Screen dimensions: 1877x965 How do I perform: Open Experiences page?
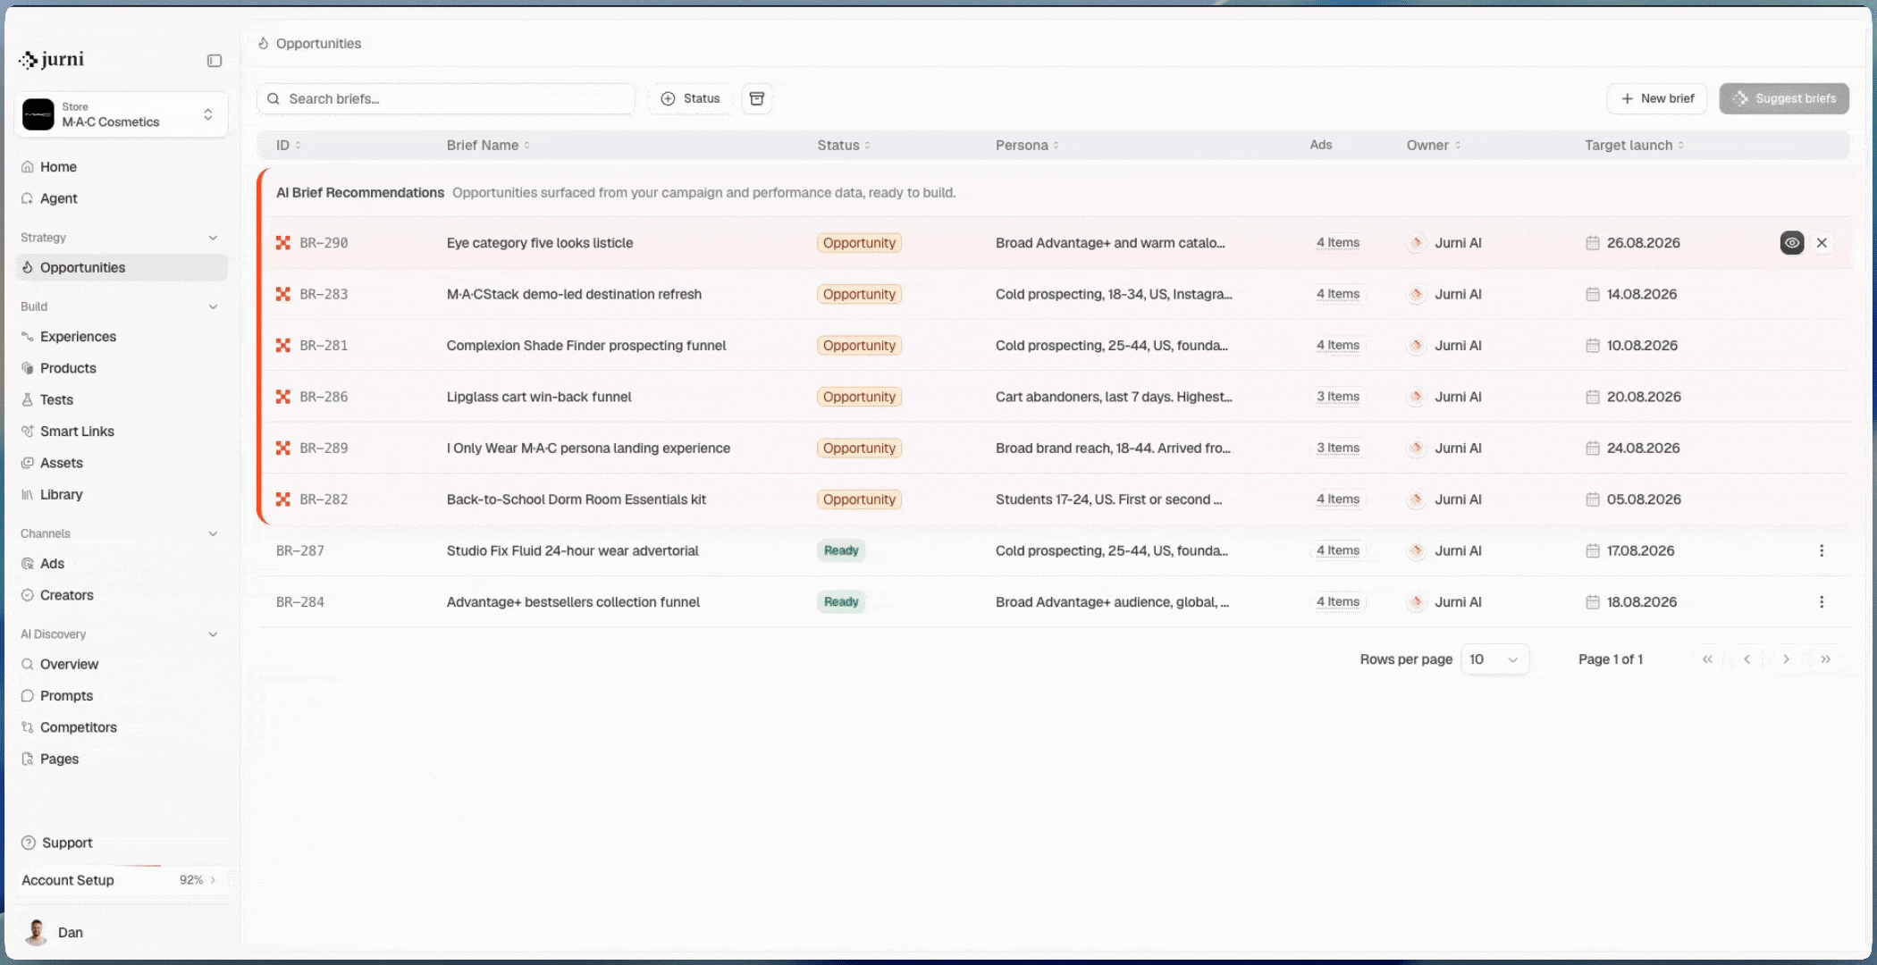(x=122, y=337)
